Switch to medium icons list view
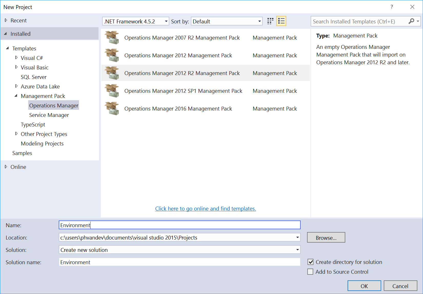 (x=281, y=21)
